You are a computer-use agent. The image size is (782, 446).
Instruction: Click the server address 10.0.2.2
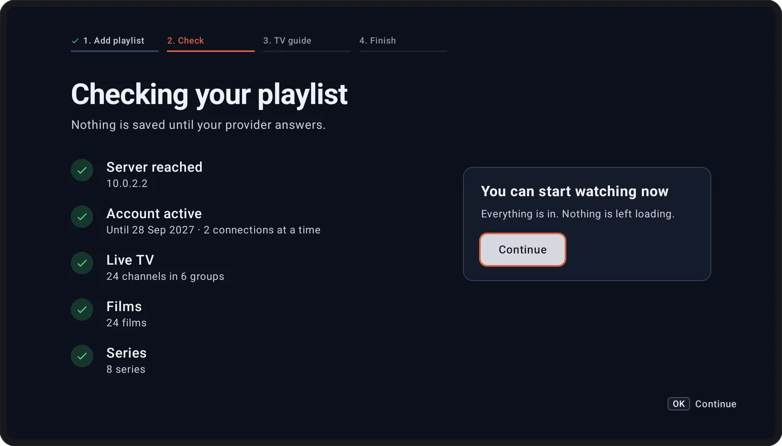coord(127,184)
